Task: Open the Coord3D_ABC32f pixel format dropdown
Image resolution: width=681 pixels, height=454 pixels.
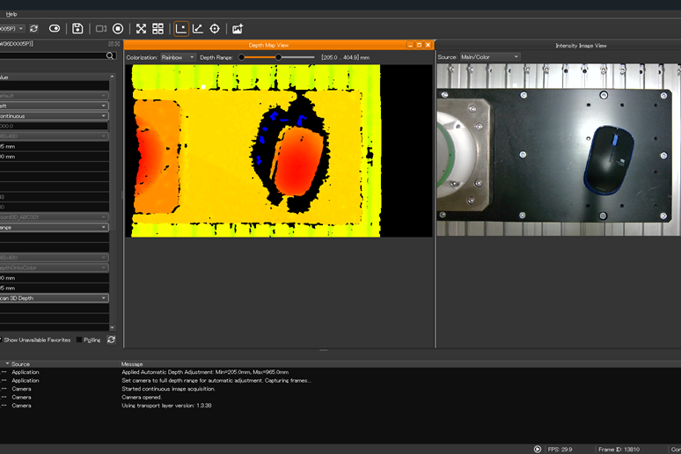Action: (55, 216)
